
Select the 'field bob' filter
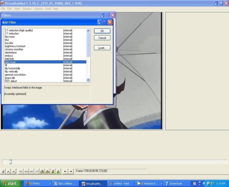45,59
